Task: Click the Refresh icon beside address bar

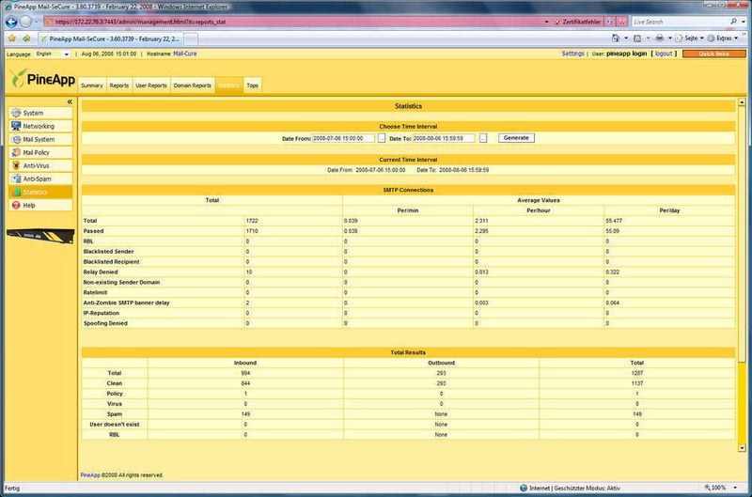Action: [609, 22]
